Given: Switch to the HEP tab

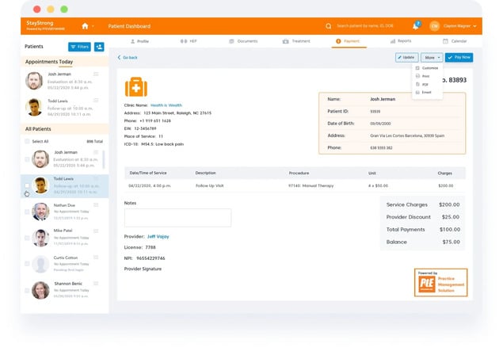Looking at the screenshot, I should 189,41.
